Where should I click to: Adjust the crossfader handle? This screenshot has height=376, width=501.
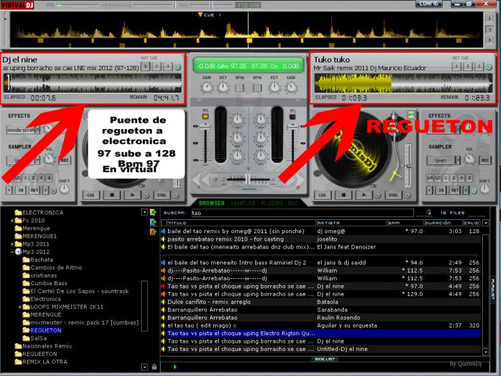pos(248,179)
